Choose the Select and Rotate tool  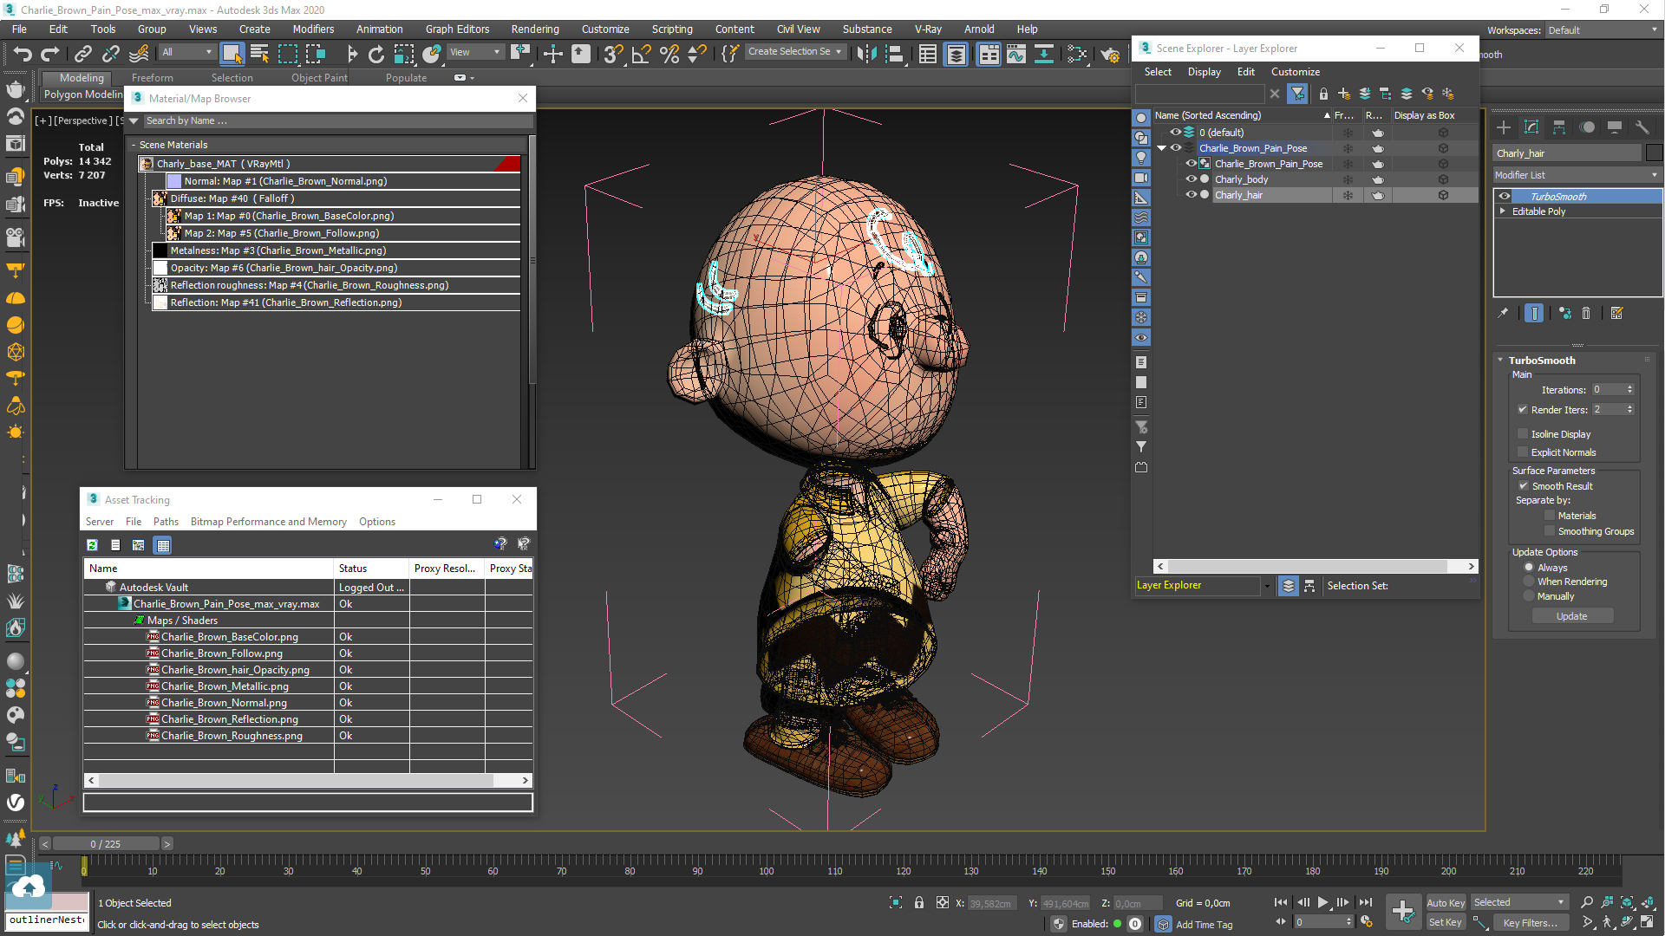coord(376,54)
